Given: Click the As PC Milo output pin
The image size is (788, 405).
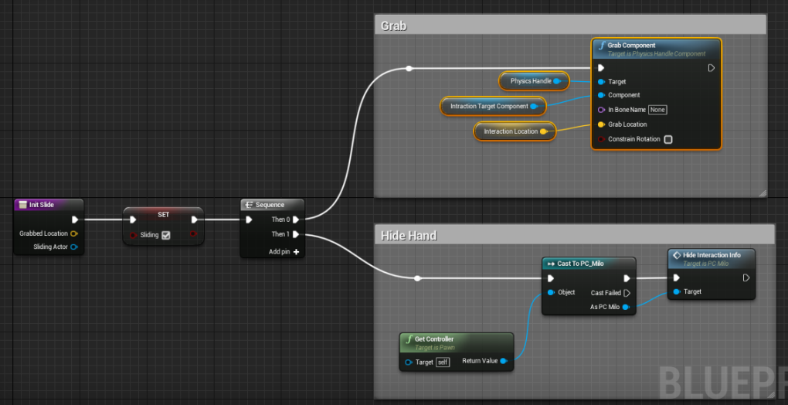Looking at the screenshot, I should (626, 307).
